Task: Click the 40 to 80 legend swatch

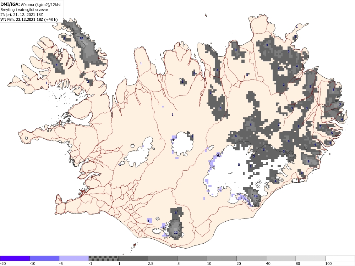Action: (281, 258)
